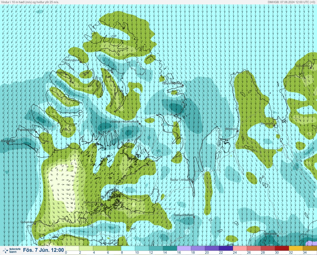
Task: Pick the 32–34 m/s yellow swatch
Action: pos(296,248)
